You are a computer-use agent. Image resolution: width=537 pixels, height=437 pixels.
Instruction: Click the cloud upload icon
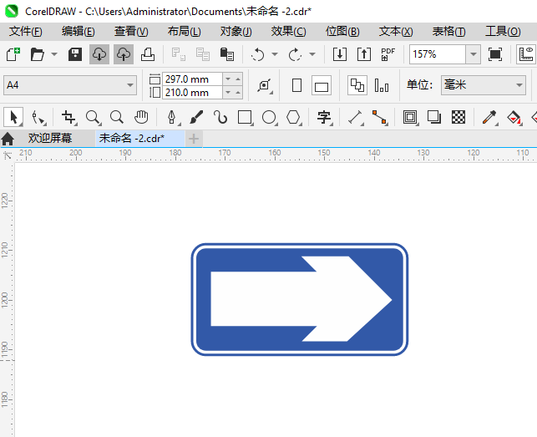(124, 54)
